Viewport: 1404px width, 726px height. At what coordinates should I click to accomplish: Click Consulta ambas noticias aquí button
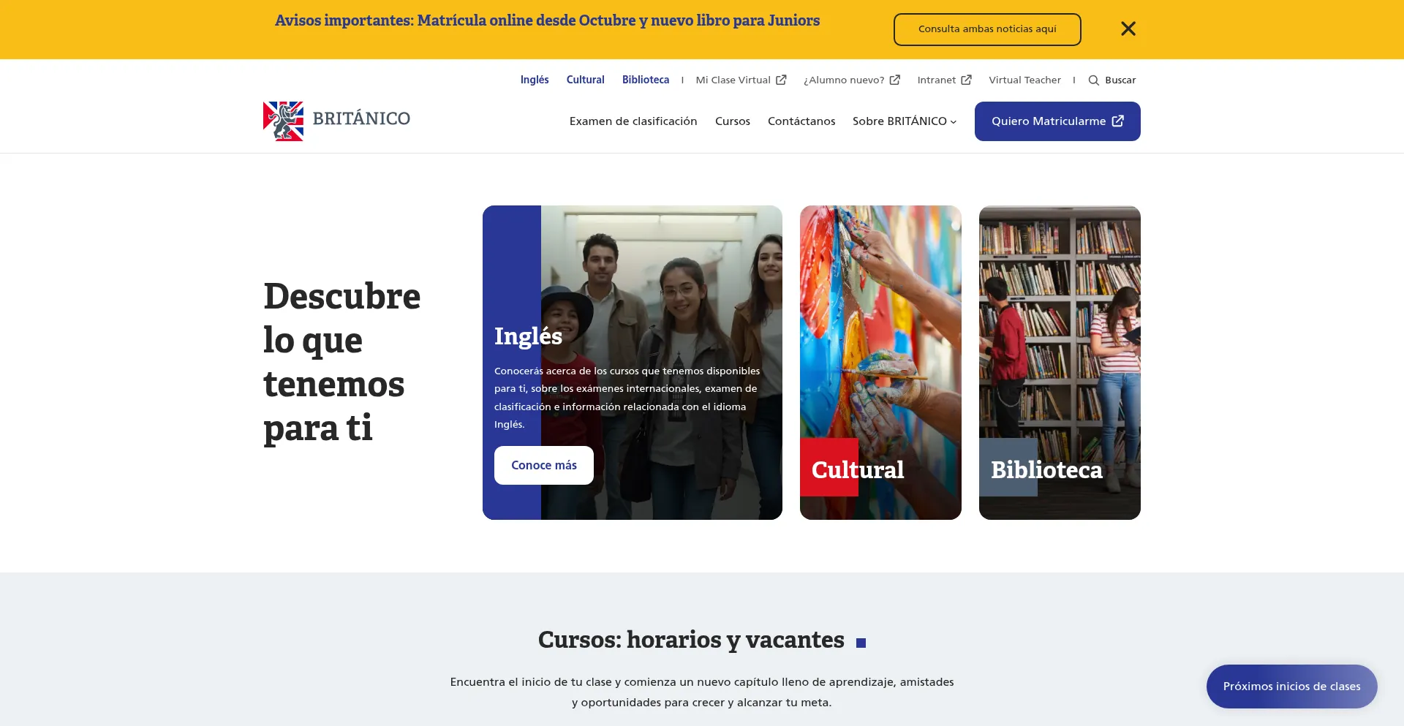coord(987,29)
